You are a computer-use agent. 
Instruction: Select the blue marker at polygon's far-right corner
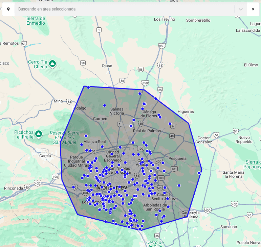[199, 173]
